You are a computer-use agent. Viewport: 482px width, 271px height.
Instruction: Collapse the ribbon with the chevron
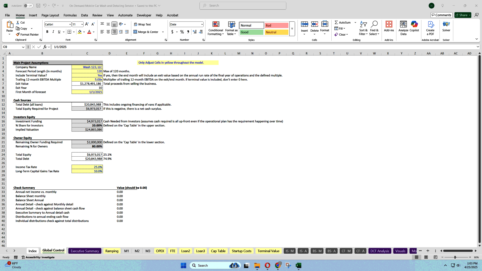pos(476,39)
